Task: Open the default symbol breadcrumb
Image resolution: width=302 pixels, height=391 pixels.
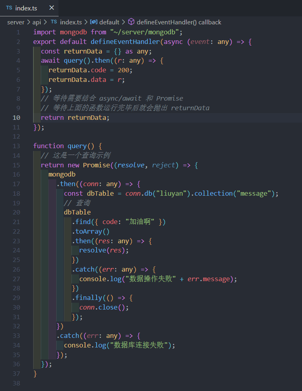Action: coord(109,22)
